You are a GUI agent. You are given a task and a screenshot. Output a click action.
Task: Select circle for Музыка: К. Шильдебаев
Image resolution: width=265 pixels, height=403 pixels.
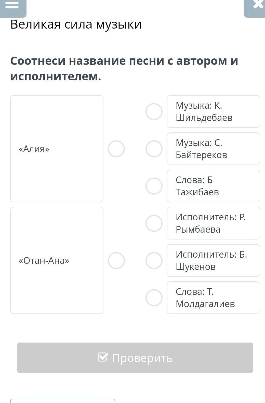click(x=154, y=111)
